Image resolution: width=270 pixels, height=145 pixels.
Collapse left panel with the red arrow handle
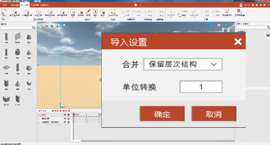pyautogui.click(x=38, y=65)
